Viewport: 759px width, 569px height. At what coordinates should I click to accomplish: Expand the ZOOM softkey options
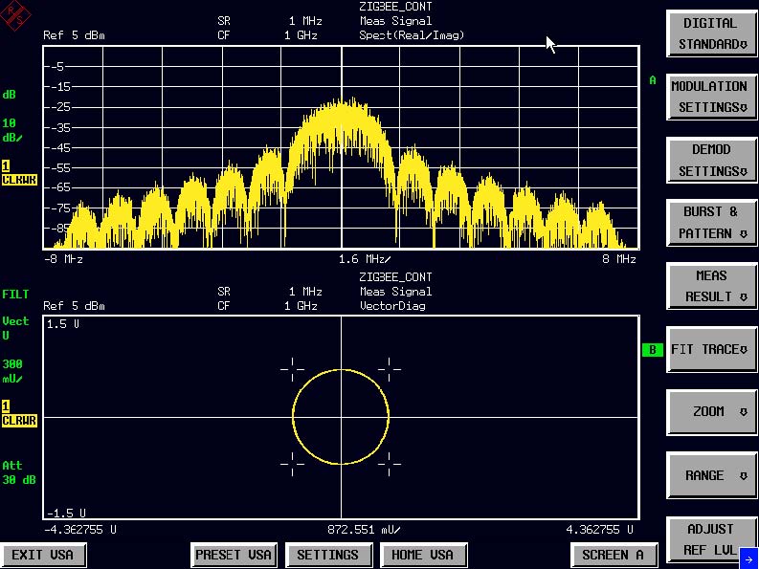711,412
